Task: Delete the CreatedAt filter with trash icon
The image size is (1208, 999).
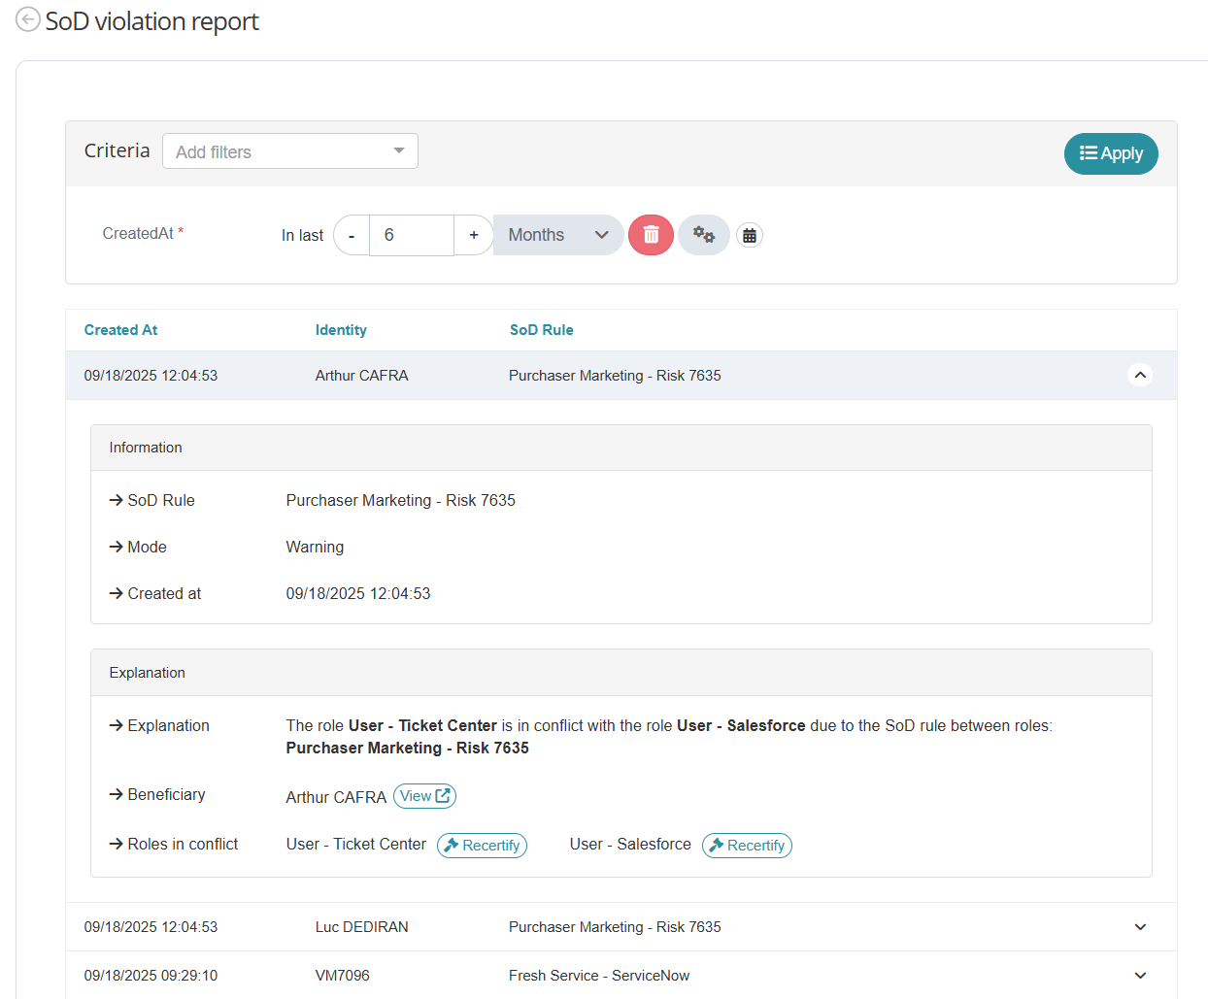Action: (651, 235)
